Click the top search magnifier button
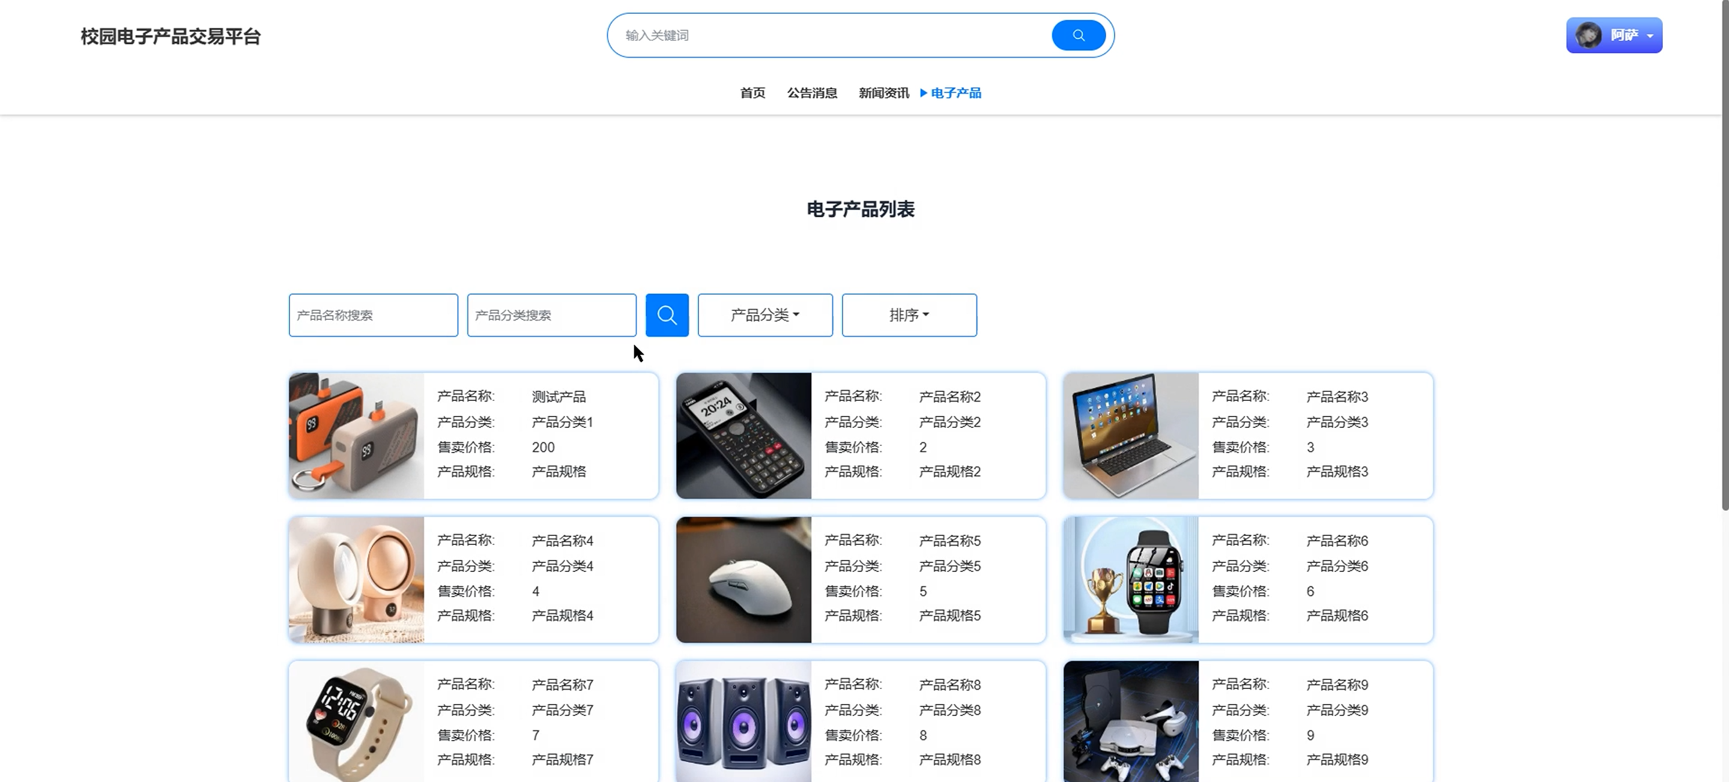Screen dimensions: 1729x782 1078,35
